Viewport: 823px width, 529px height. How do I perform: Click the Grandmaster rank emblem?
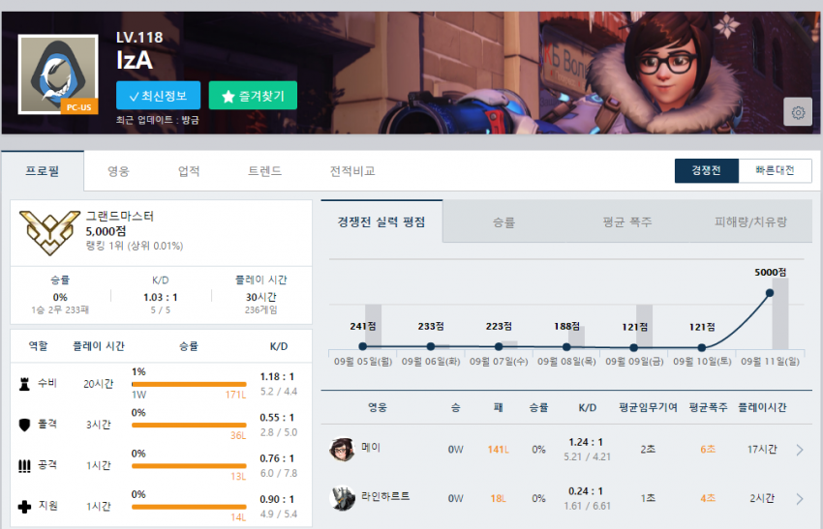(49, 233)
